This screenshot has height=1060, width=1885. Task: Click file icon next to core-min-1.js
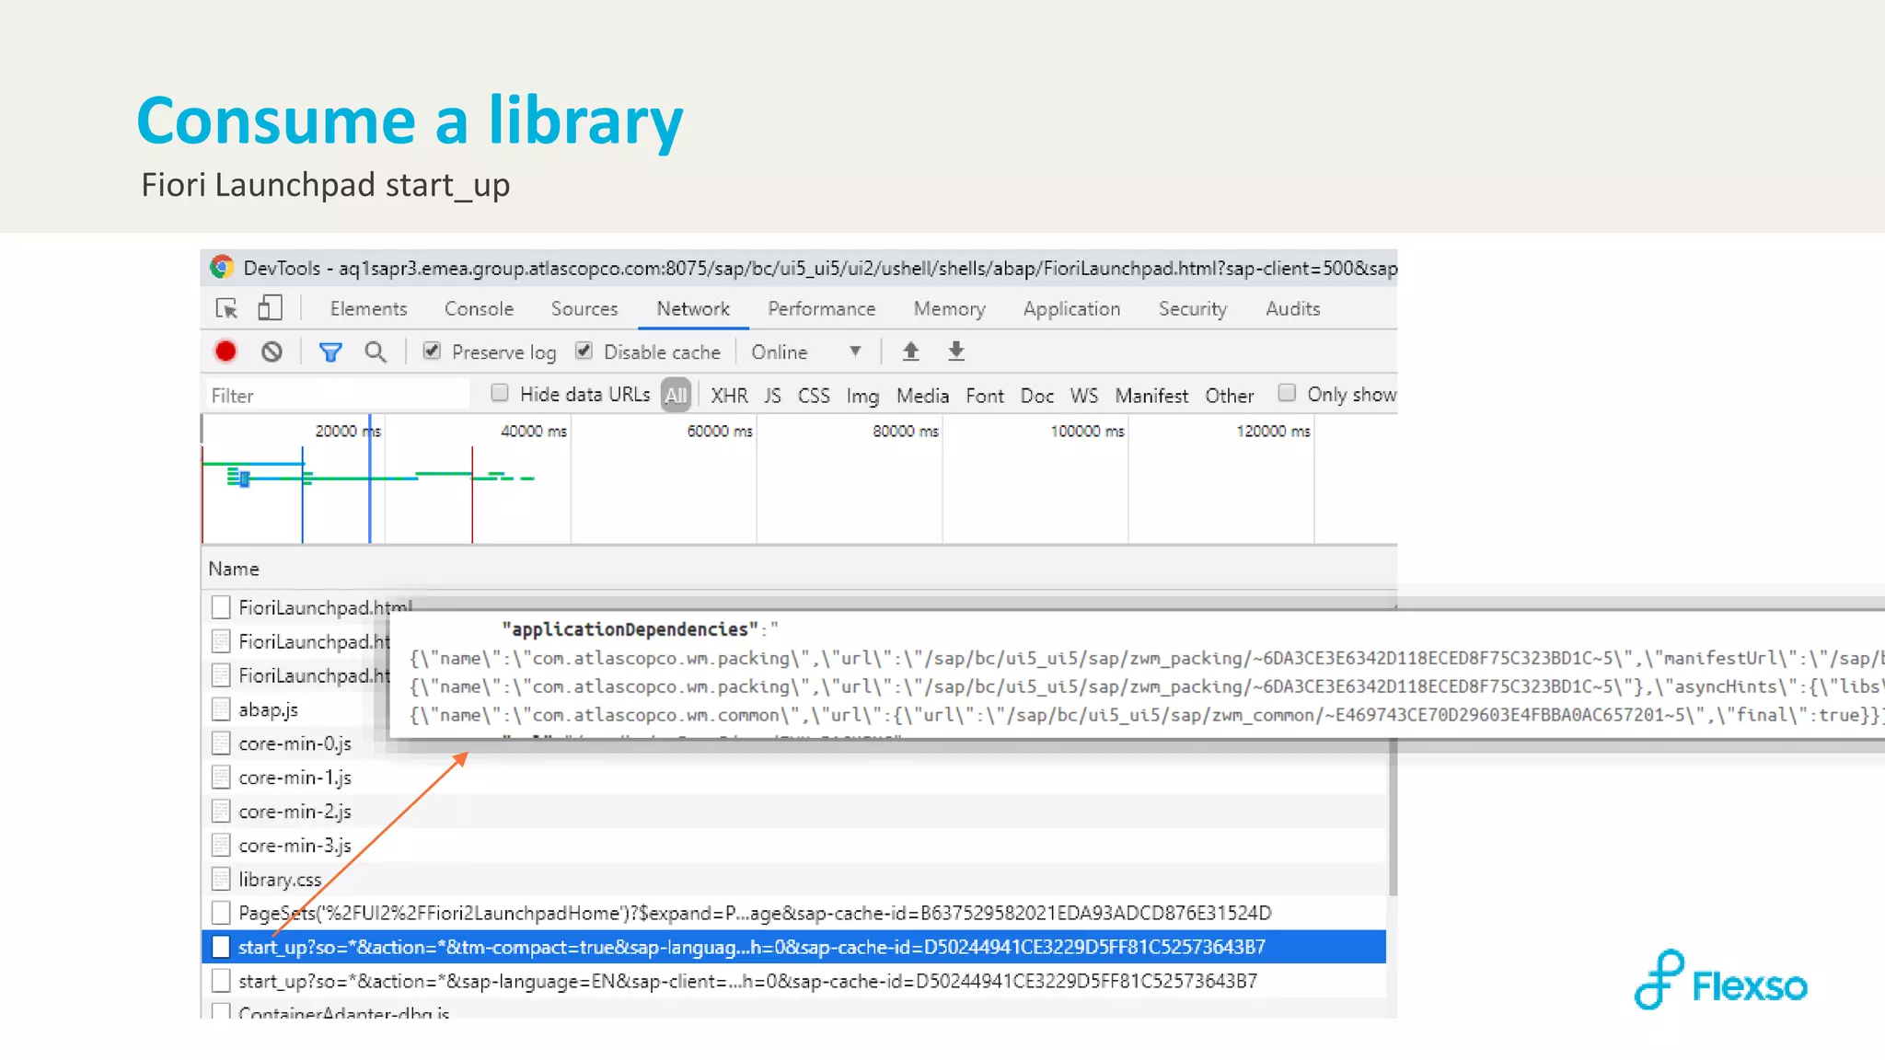(221, 778)
